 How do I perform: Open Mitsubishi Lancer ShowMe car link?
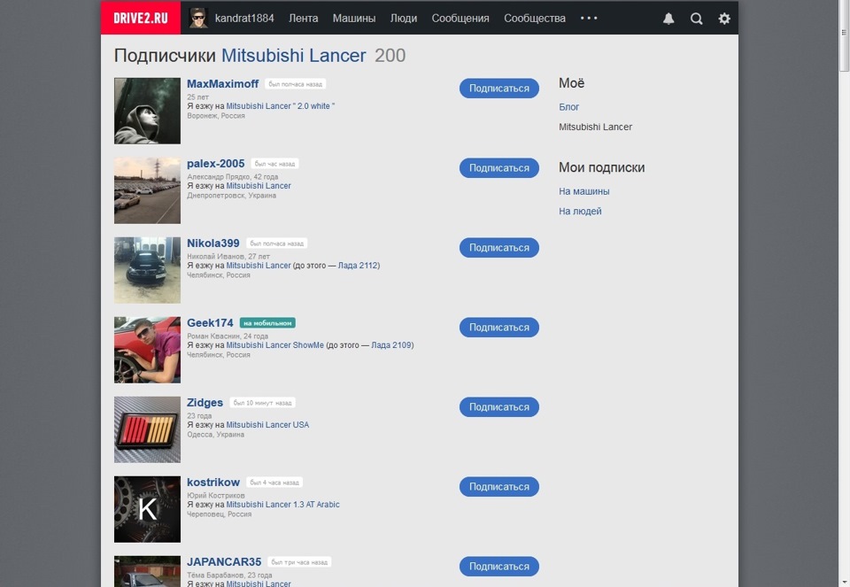pos(274,345)
